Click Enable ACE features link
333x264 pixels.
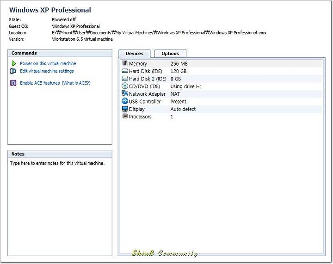pyautogui.click(x=40, y=83)
